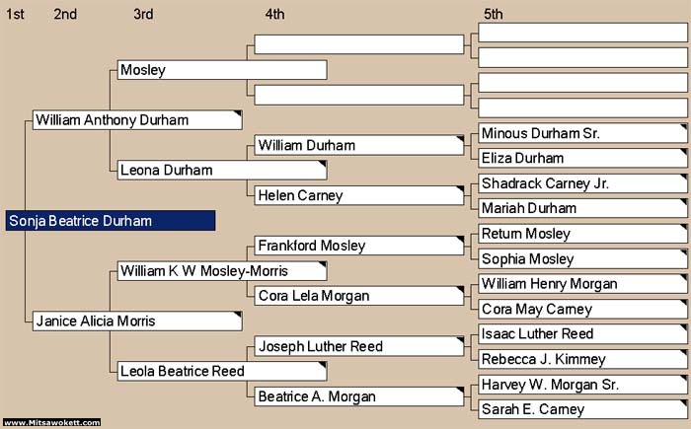Open the www.Mitsawokett.com link
The height and width of the screenshot is (429, 691).
point(51,423)
